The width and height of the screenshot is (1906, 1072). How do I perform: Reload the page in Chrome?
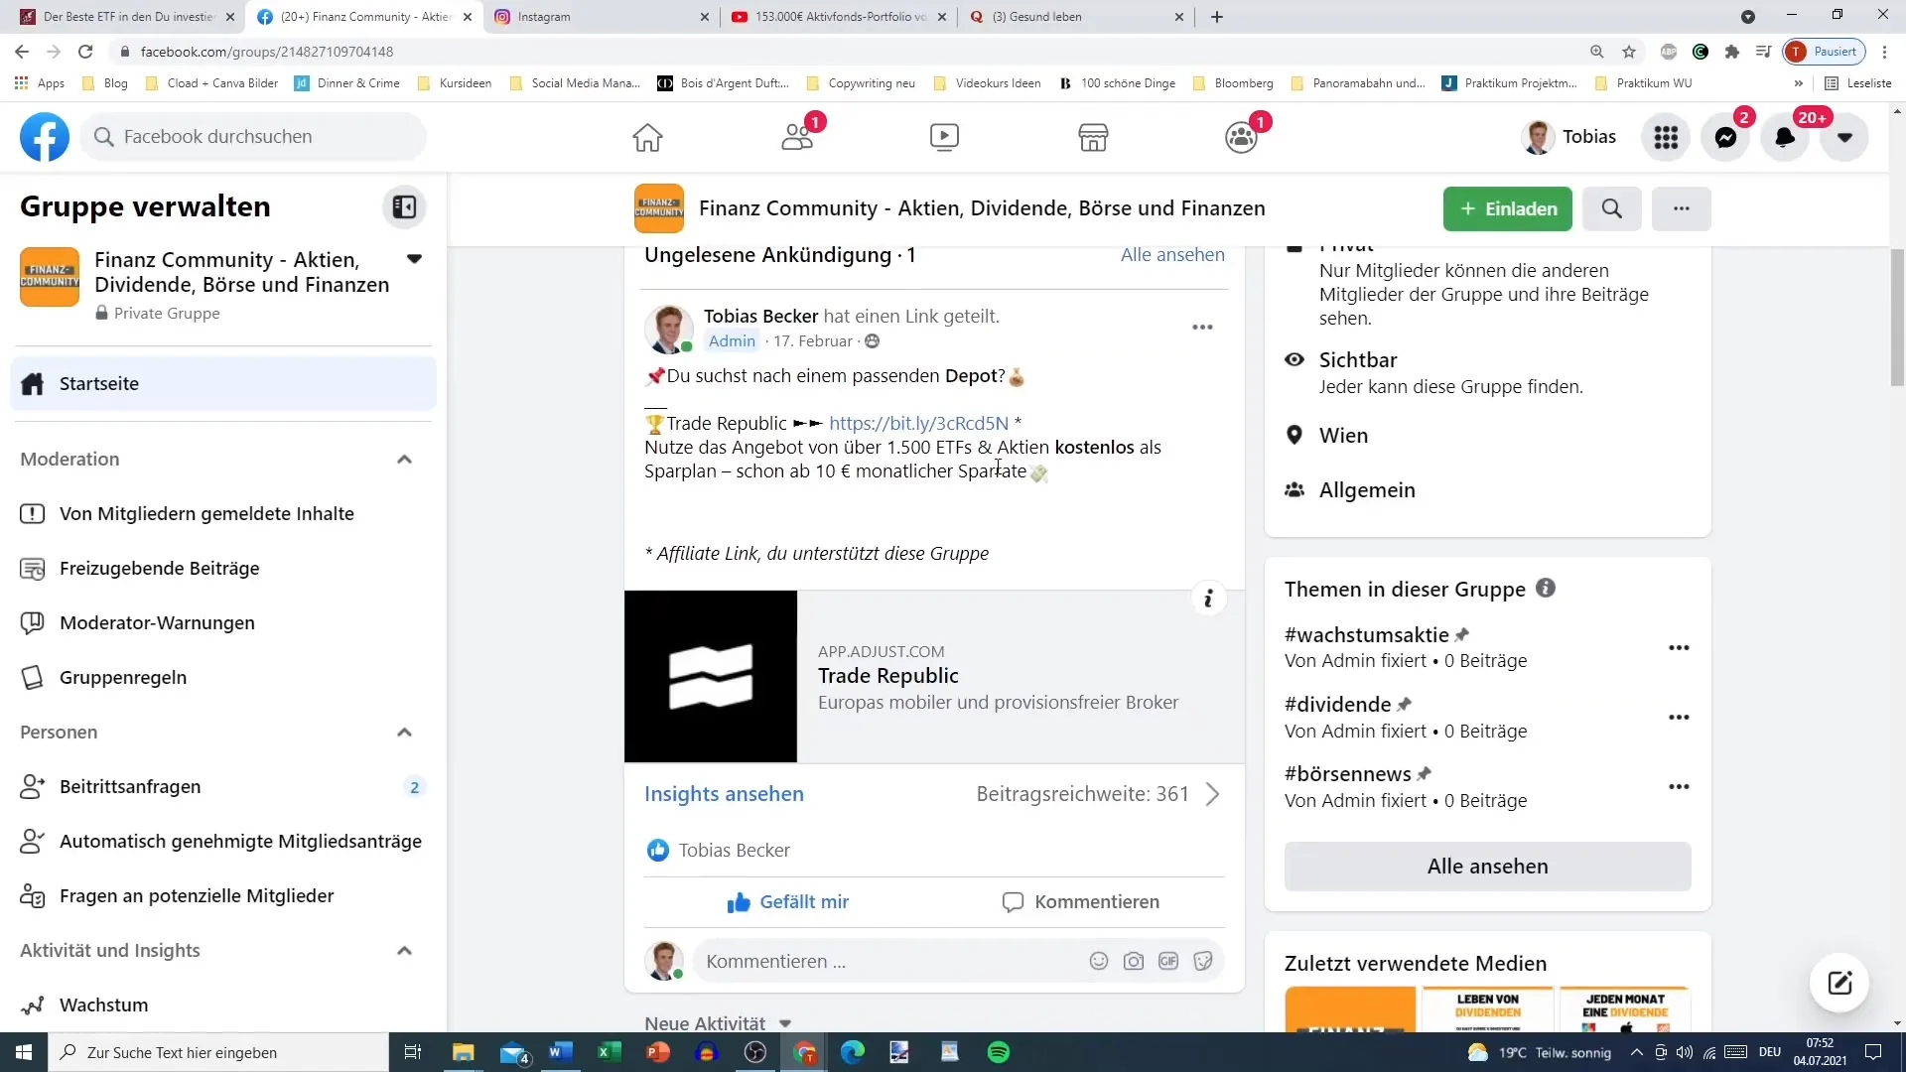point(85,52)
